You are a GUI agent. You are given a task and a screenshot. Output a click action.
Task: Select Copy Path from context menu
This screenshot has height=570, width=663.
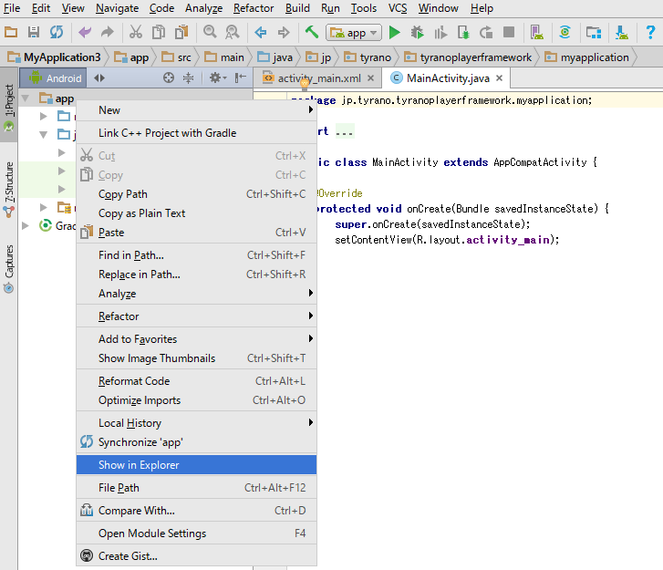197,194
